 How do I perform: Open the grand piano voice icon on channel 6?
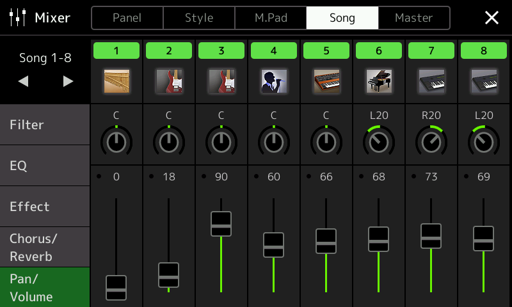click(x=379, y=81)
